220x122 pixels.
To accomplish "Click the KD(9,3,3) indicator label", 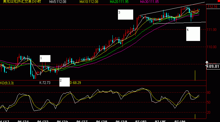I will coord(7,83).
